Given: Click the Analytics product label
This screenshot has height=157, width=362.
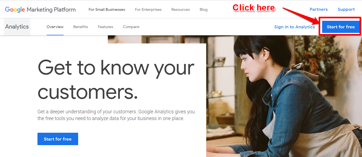Looking at the screenshot, I should [x=17, y=27].
